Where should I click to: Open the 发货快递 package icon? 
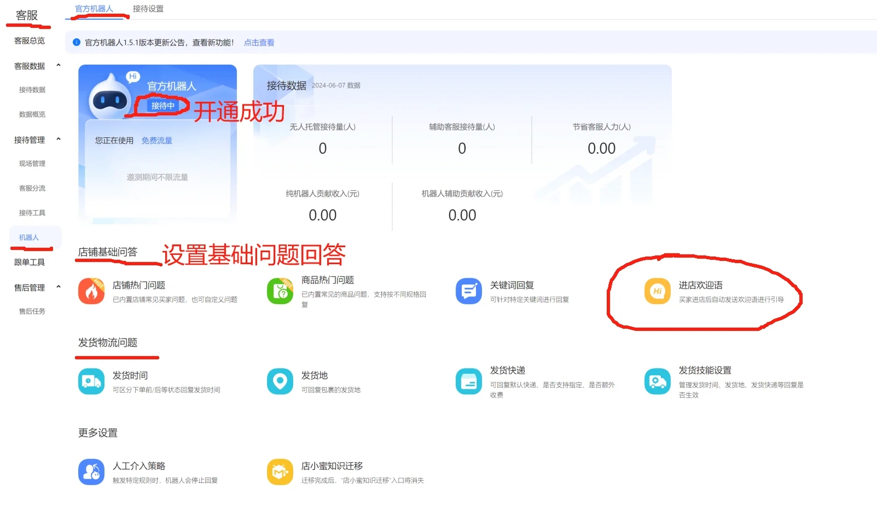[x=469, y=381]
